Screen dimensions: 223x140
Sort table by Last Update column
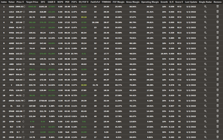click(x=191, y=2)
